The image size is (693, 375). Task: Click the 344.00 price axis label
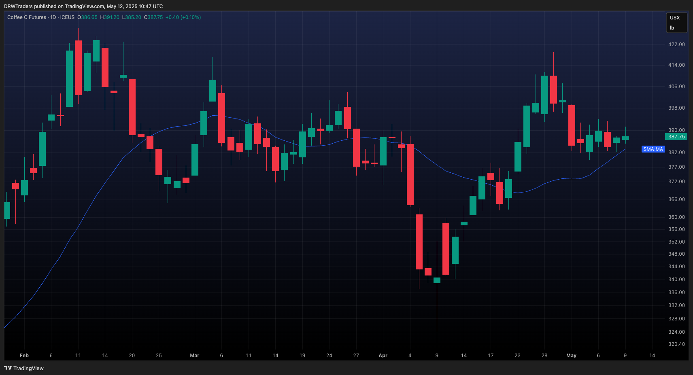[676, 267]
